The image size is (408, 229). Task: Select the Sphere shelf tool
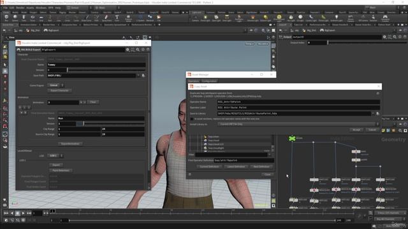click(15, 18)
